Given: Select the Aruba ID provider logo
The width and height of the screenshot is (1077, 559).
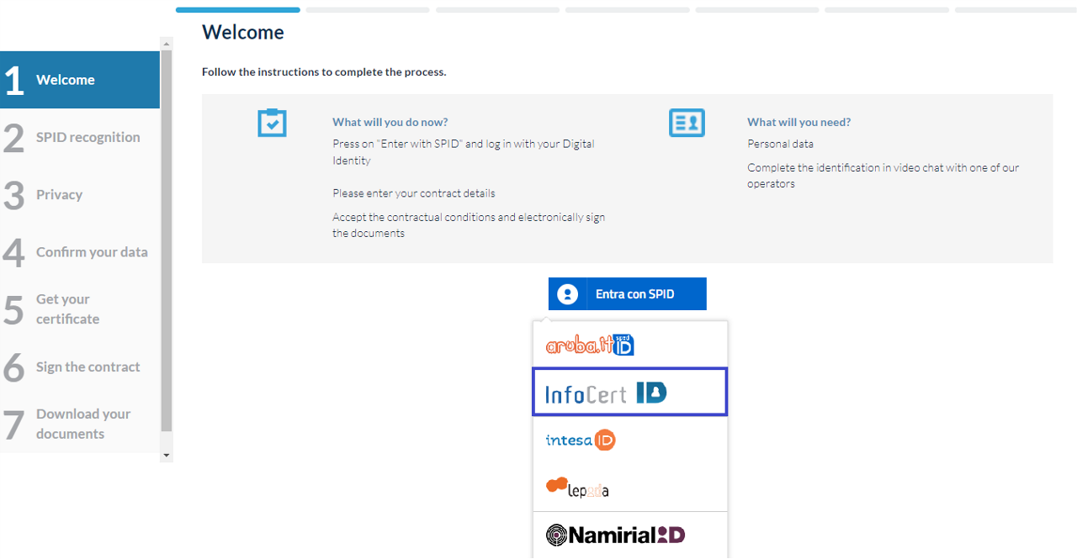Looking at the screenshot, I should point(590,345).
